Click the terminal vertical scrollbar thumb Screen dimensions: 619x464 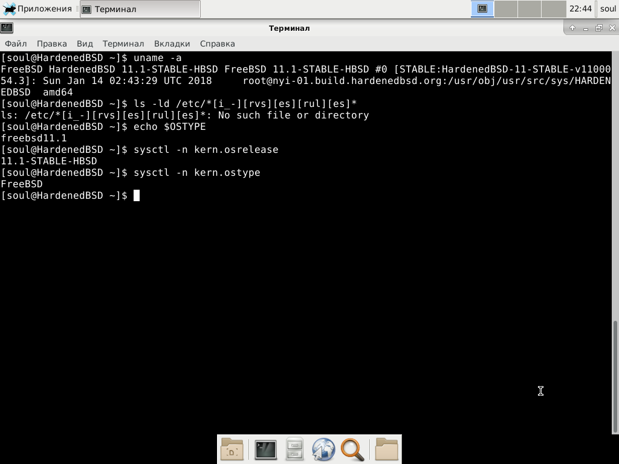615,377
